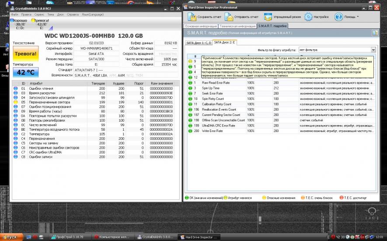Image resolution: width=387 pixels, height=241 pixels.
Task: Open Сервис menu in CrystalDiskInfo
Action: (x=39, y=14)
